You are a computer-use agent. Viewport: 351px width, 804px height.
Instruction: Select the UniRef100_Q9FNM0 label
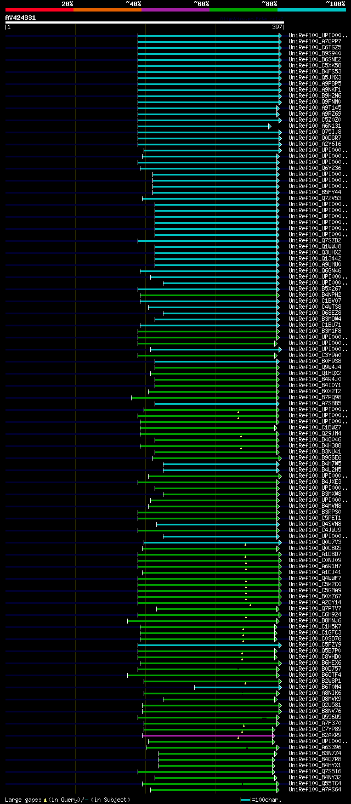[x=315, y=102]
